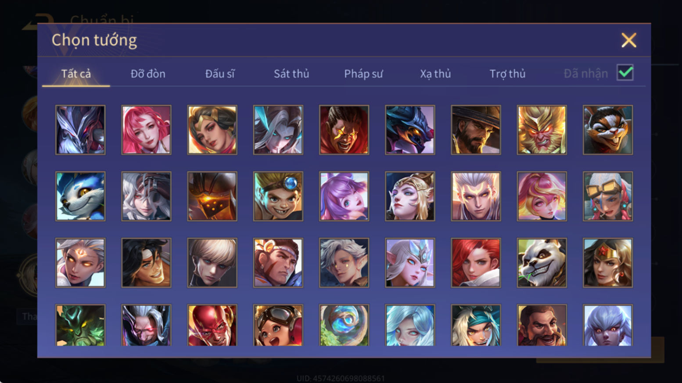
Task: Select the Flash hero portrait
Action: (x=212, y=325)
